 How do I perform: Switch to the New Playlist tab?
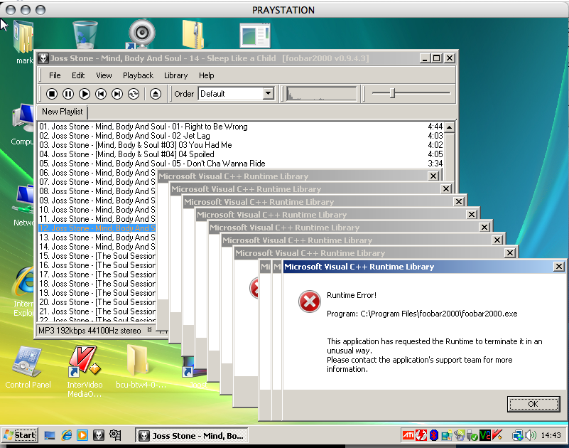62,112
